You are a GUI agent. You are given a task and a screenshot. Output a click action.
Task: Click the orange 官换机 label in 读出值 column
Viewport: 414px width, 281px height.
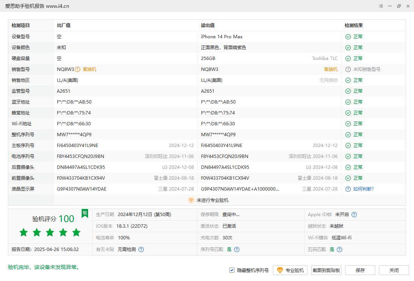(331, 69)
